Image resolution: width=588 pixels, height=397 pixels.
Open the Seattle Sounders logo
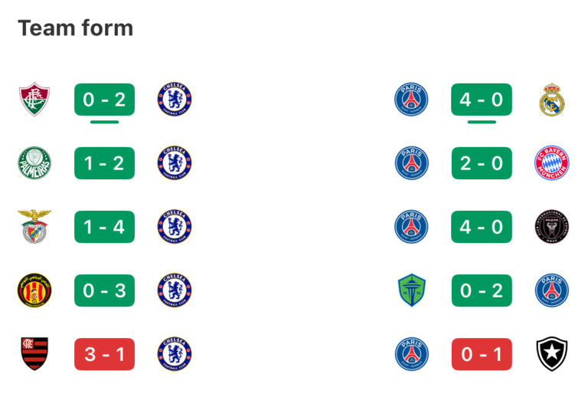click(x=411, y=290)
